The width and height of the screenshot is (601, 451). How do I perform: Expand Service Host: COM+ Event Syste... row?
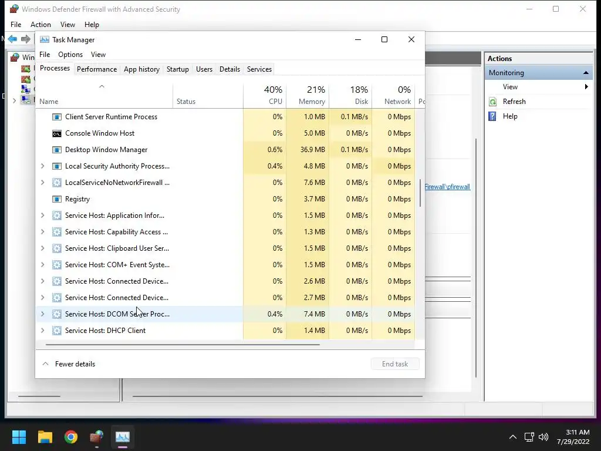[x=42, y=265]
